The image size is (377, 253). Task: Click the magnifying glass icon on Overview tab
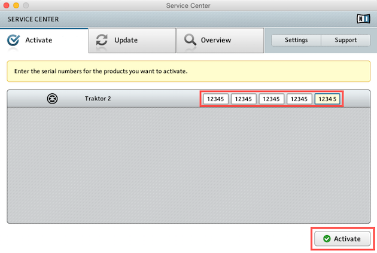pos(190,40)
